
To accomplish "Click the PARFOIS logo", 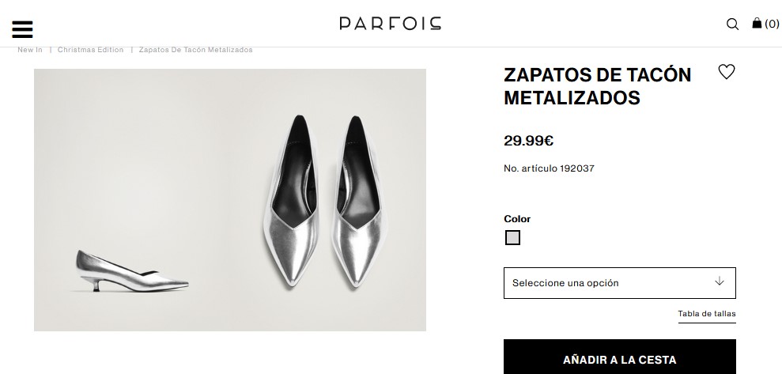I will (x=391, y=23).
